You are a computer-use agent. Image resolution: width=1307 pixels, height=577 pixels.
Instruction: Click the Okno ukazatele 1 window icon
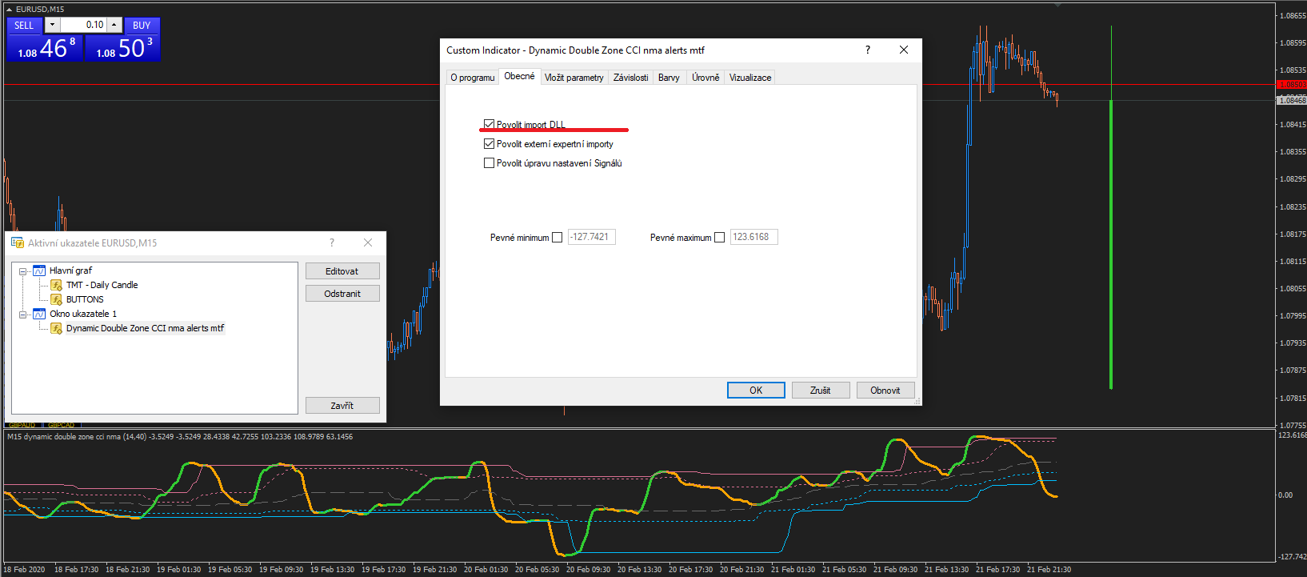(x=39, y=314)
